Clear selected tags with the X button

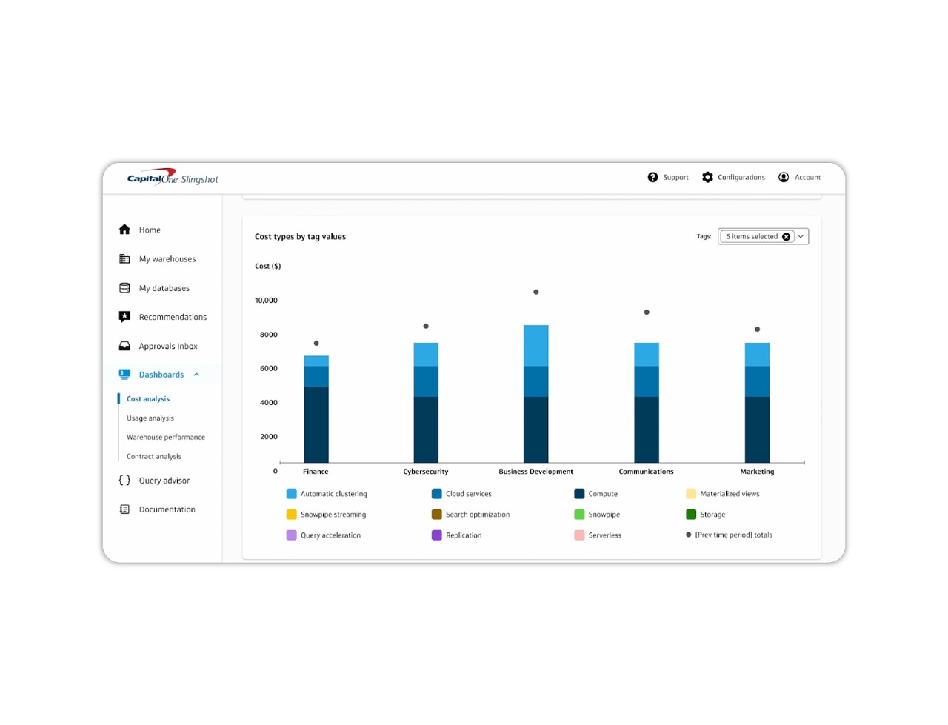click(786, 235)
